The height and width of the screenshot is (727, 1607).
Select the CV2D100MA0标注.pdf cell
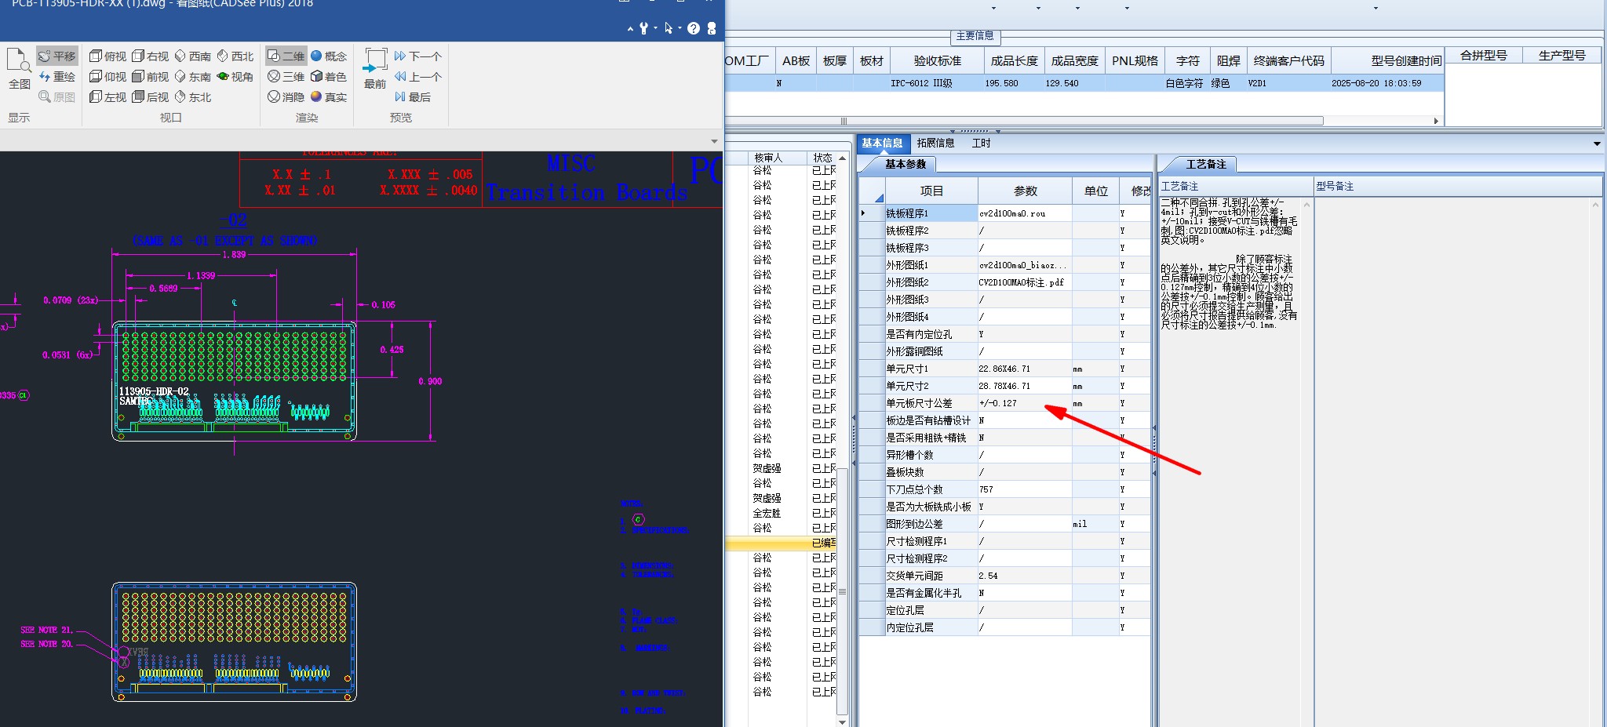click(1025, 282)
